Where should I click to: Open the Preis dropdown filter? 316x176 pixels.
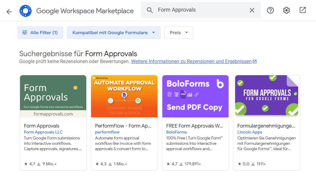click(179, 33)
